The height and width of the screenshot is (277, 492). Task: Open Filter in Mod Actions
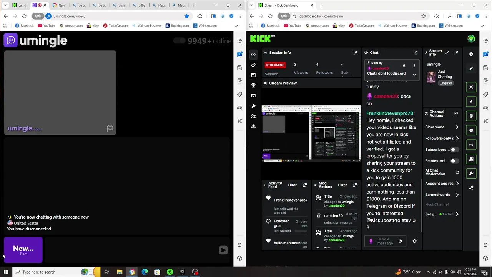(x=342, y=185)
